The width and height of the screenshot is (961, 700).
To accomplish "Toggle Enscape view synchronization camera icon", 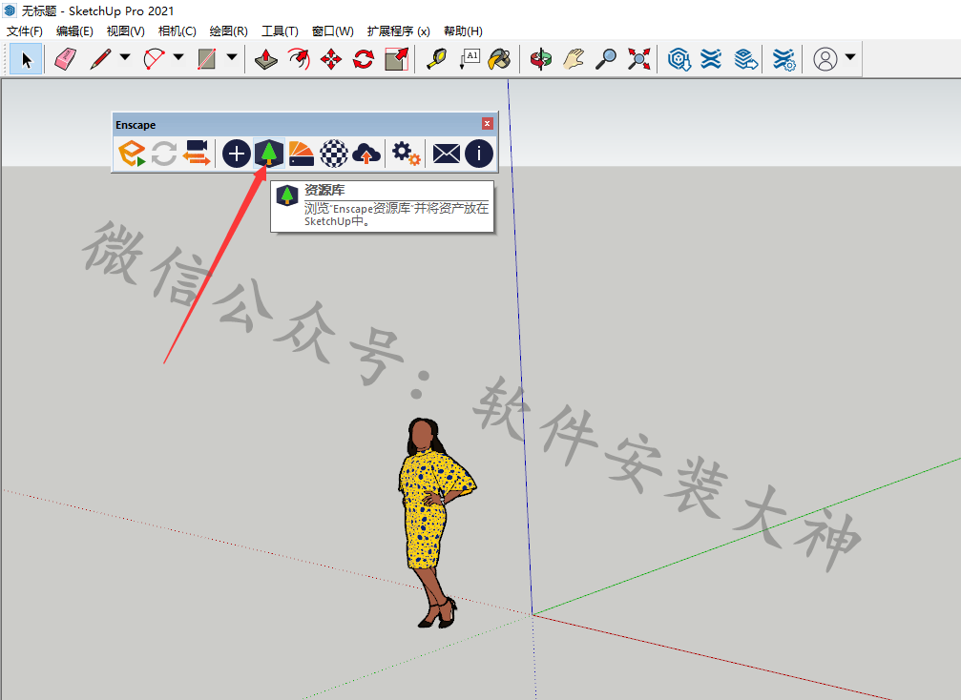I will coord(197,154).
